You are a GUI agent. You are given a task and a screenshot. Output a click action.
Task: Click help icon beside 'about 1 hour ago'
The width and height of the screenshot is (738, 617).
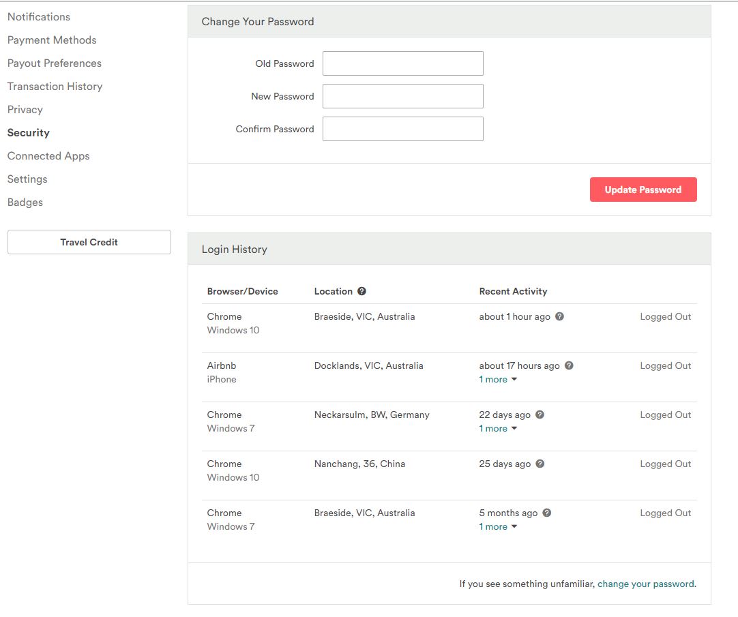559,316
